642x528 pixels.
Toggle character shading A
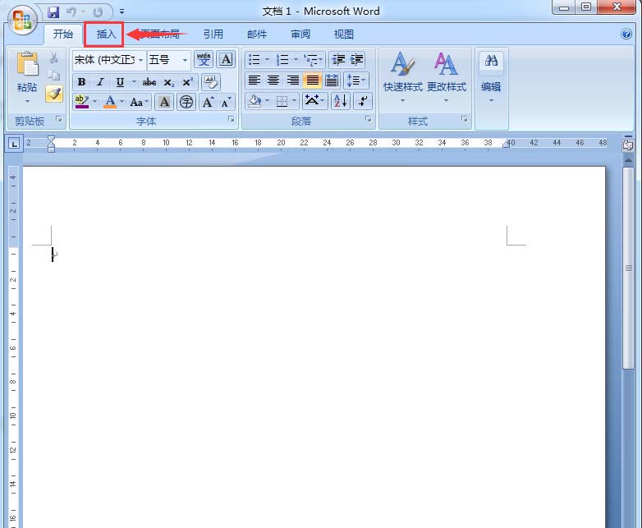coord(164,102)
